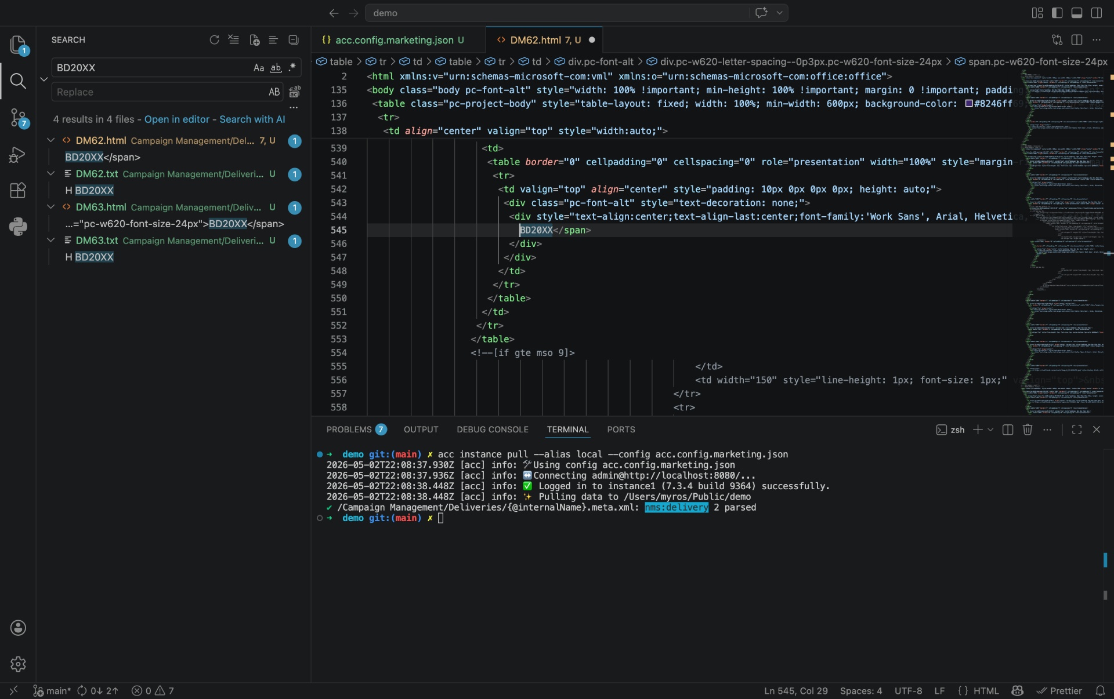The width and height of the screenshot is (1114, 699).
Task: Open the Extensions view
Action: click(18, 190)
